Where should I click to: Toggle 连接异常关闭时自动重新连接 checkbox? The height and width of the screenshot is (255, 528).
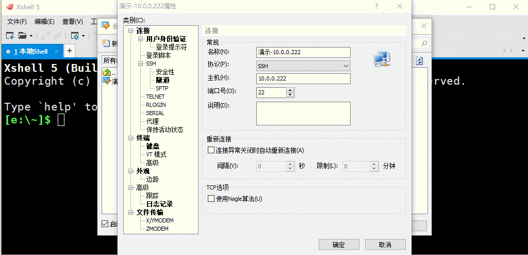click(x=211, y=150)
